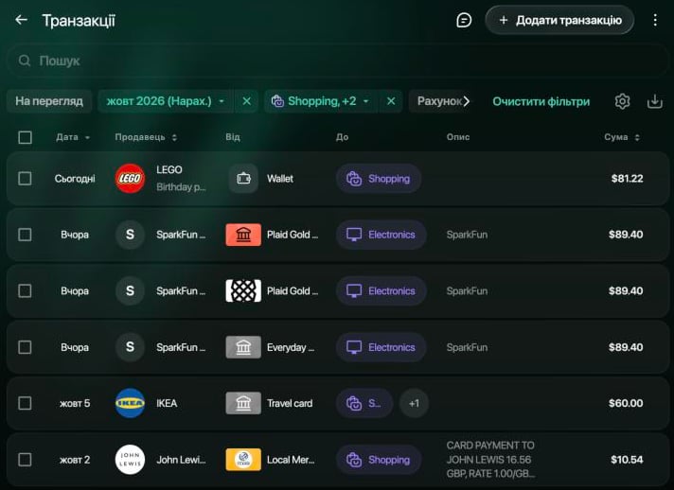
Task: Click the $10.54 amount
Action: pos(627,460)
